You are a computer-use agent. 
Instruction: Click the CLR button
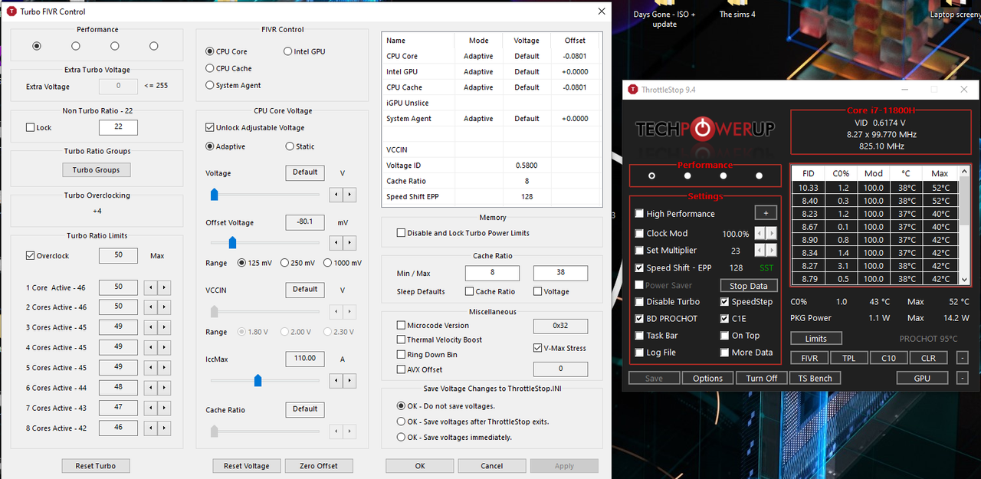click(928, 358)
